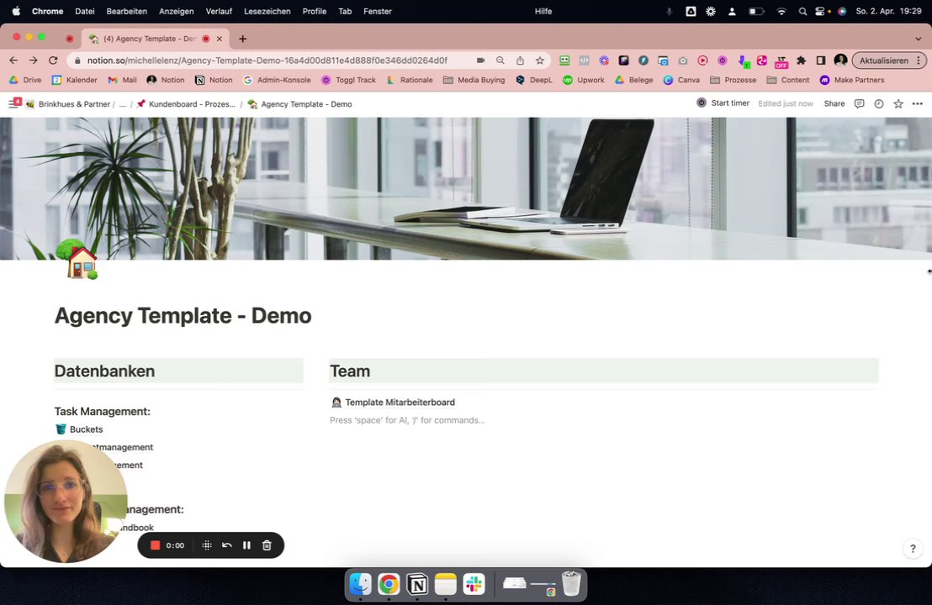Click the house page icon
The image size is (932, 605).
[x=78, y=259]
